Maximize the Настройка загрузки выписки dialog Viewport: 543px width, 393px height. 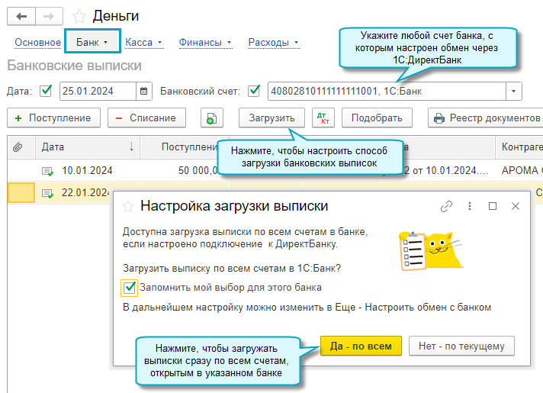click(493, 206)
